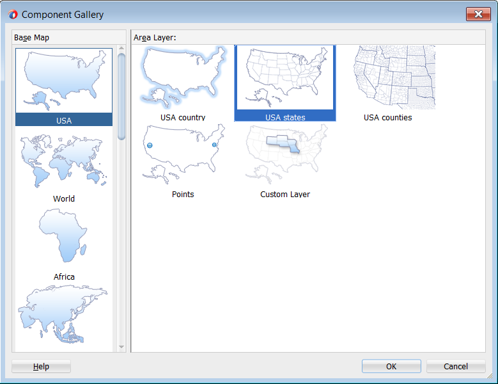The height and width of the screenshot is (384, 498).
Task: Click the Component Gallery title bar icon
Action: coord(13,14)
